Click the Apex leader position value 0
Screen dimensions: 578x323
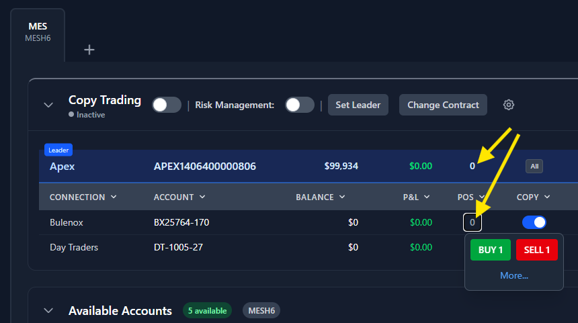click(472, 166)
